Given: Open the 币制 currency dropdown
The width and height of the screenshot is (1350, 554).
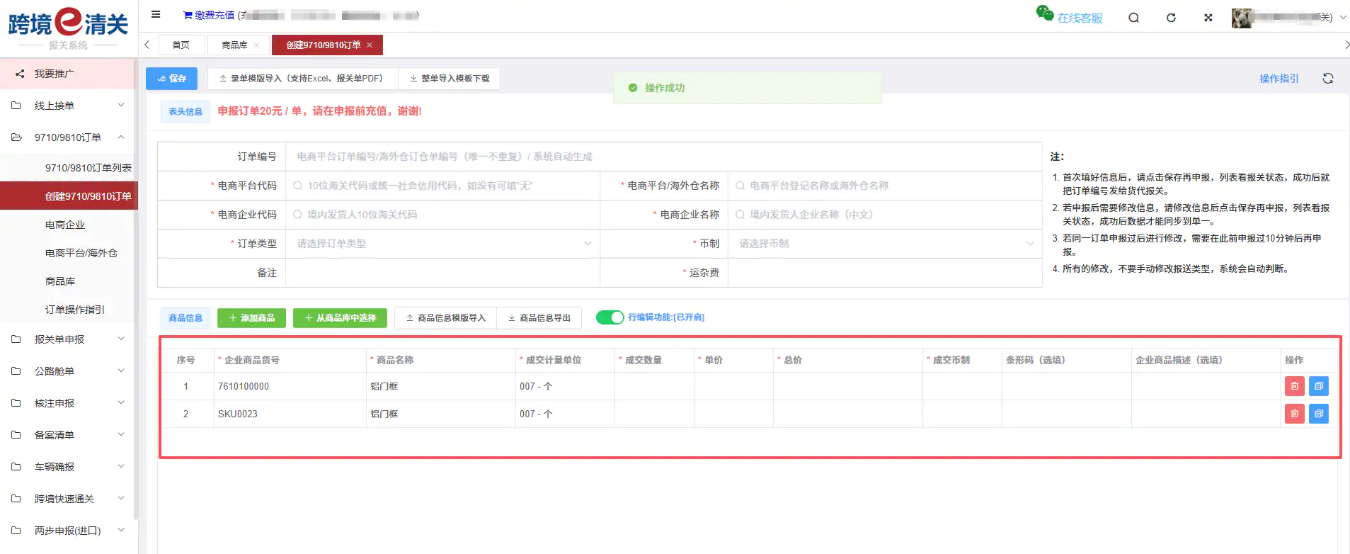Looking at the screenshot, I should pos(885,244).
